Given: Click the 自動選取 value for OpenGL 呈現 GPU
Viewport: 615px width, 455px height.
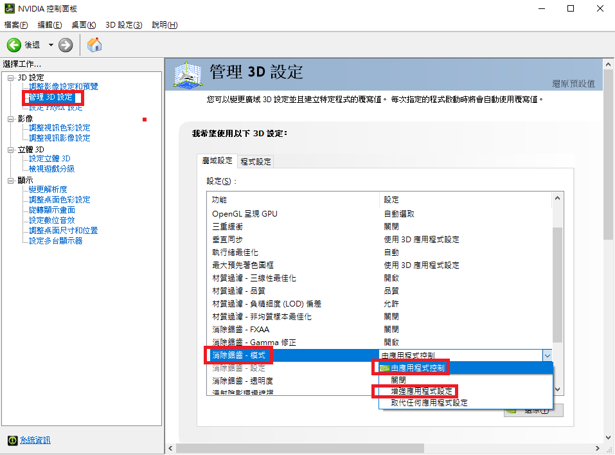Looking at the screenshot, I should pyautogui.click(x=399, y=214).
